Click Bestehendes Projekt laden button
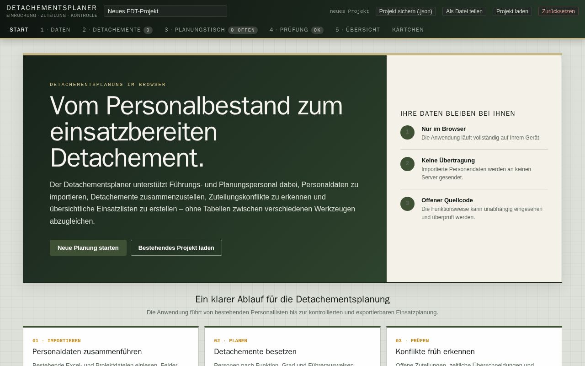 tap(176, 248)
